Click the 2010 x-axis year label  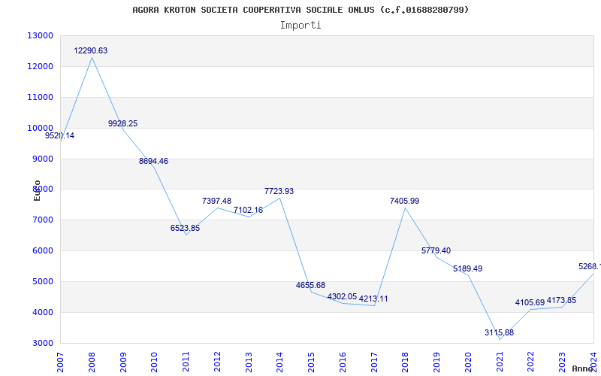tap(154, 362)
